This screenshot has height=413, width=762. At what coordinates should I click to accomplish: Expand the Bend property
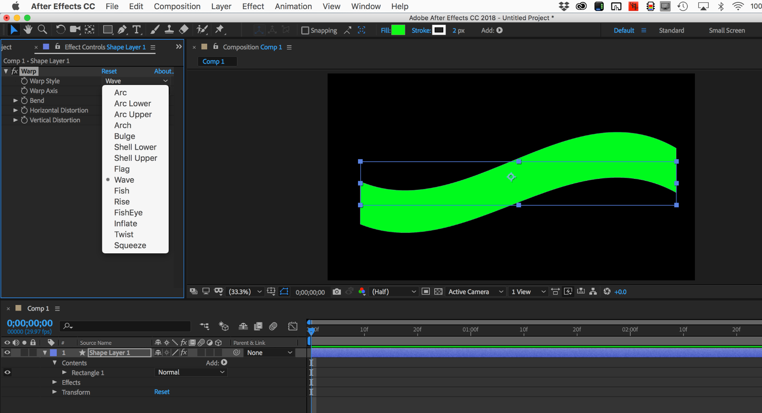(15, 100)
